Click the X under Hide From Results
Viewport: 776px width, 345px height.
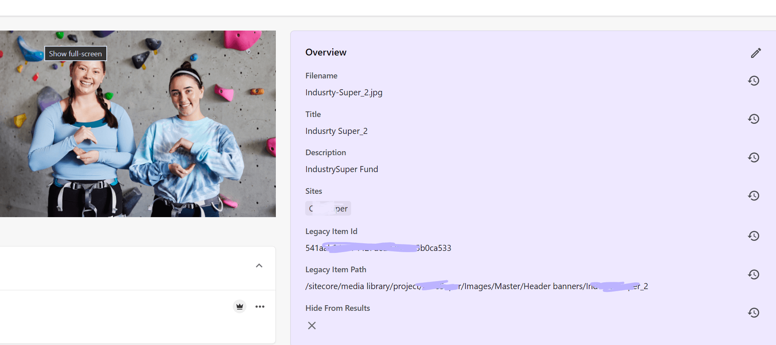coord(312,325)
